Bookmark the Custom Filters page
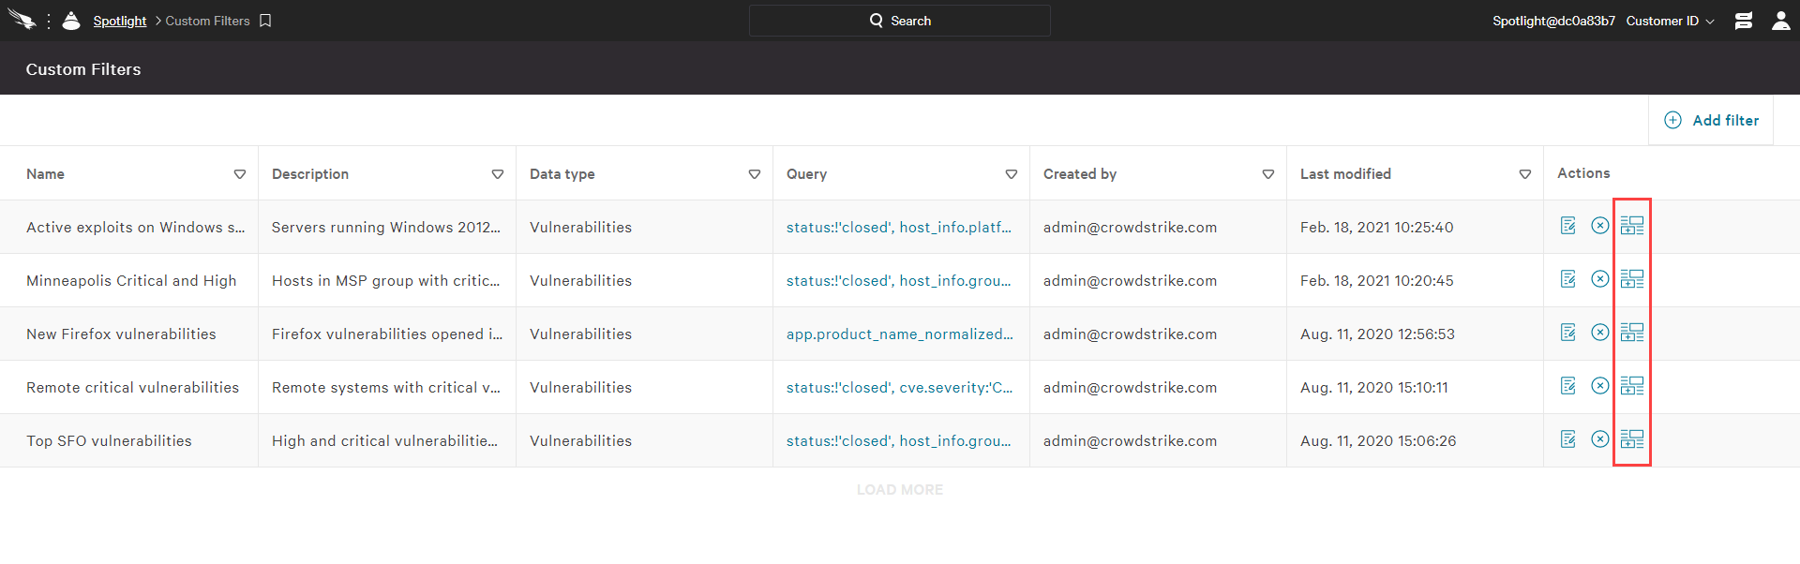Viewport: 1800px width, 564px height. pos(265,21)
